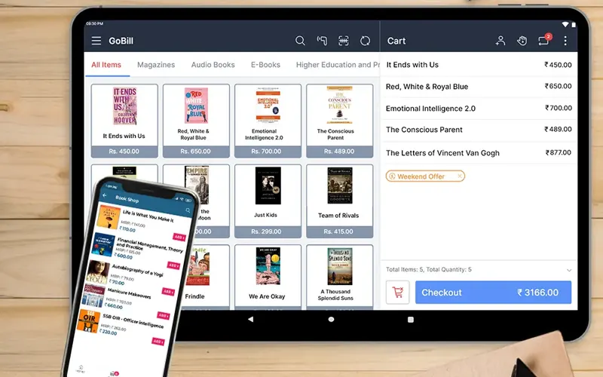Open the GoBill hamburger menu

pyautogui.click(x=96, y=41)
